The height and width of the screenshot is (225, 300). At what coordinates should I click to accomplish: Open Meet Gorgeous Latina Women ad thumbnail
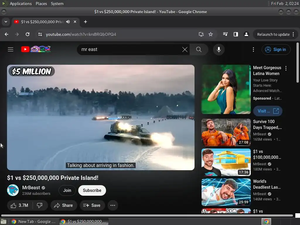click(226, 89)
